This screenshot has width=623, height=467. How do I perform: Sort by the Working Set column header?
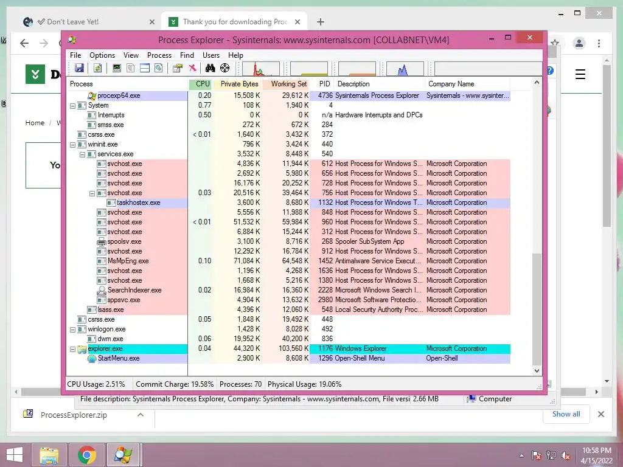point(286,84)
